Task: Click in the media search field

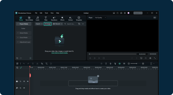Action: click(71, 24)
